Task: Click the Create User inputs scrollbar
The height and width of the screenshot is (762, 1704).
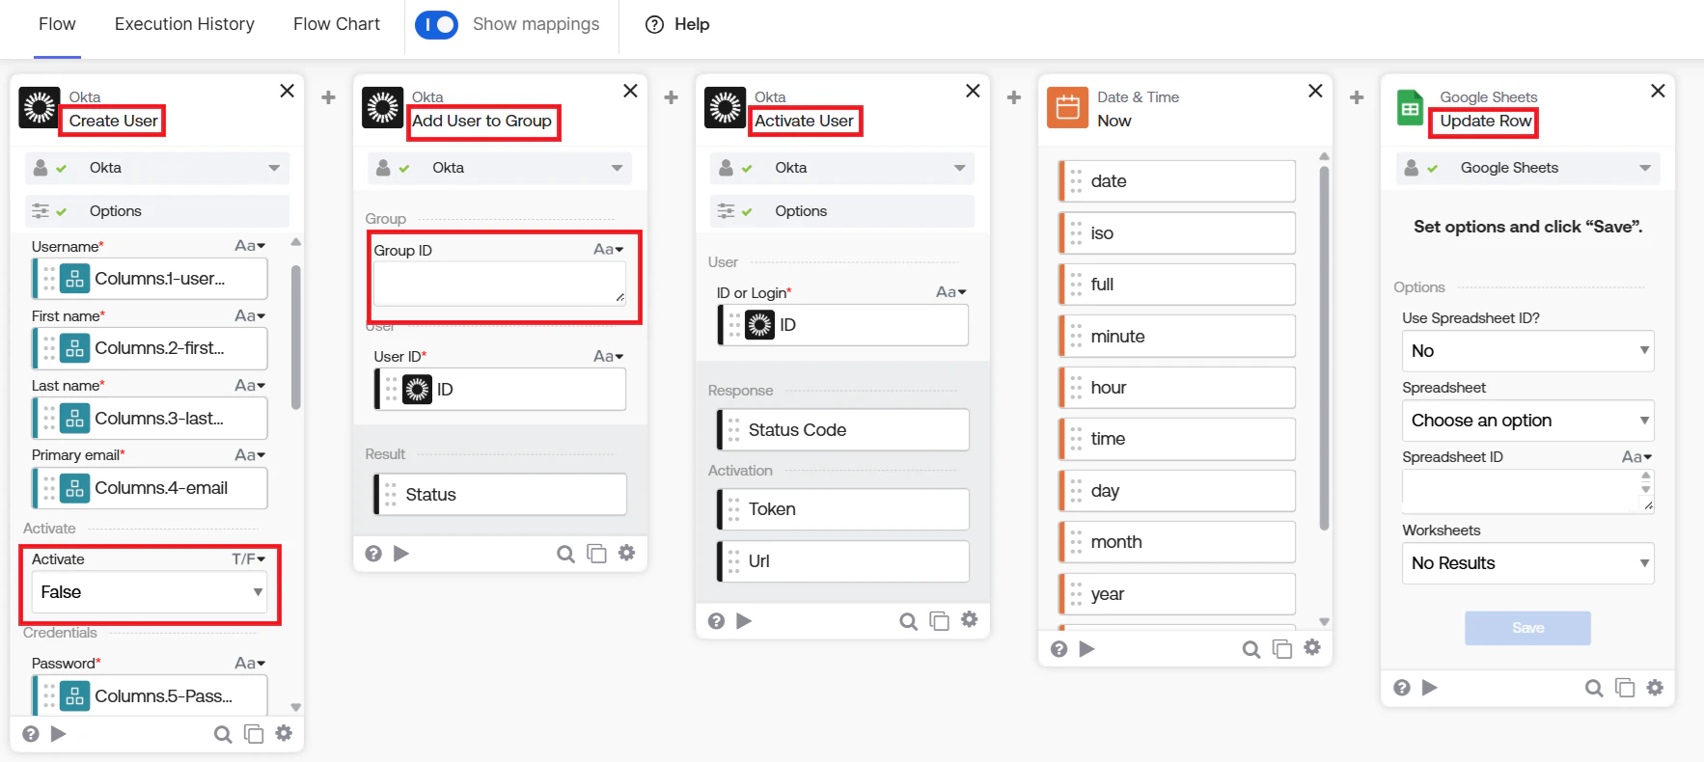Action: [296, 338]
